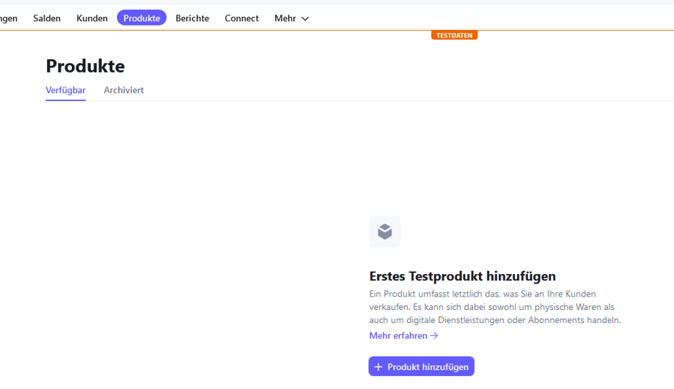This screenshot has width=674, height=389.
Task: Click the Erstes Testprodukt hinzufügen heading
Action: point(463,276)
